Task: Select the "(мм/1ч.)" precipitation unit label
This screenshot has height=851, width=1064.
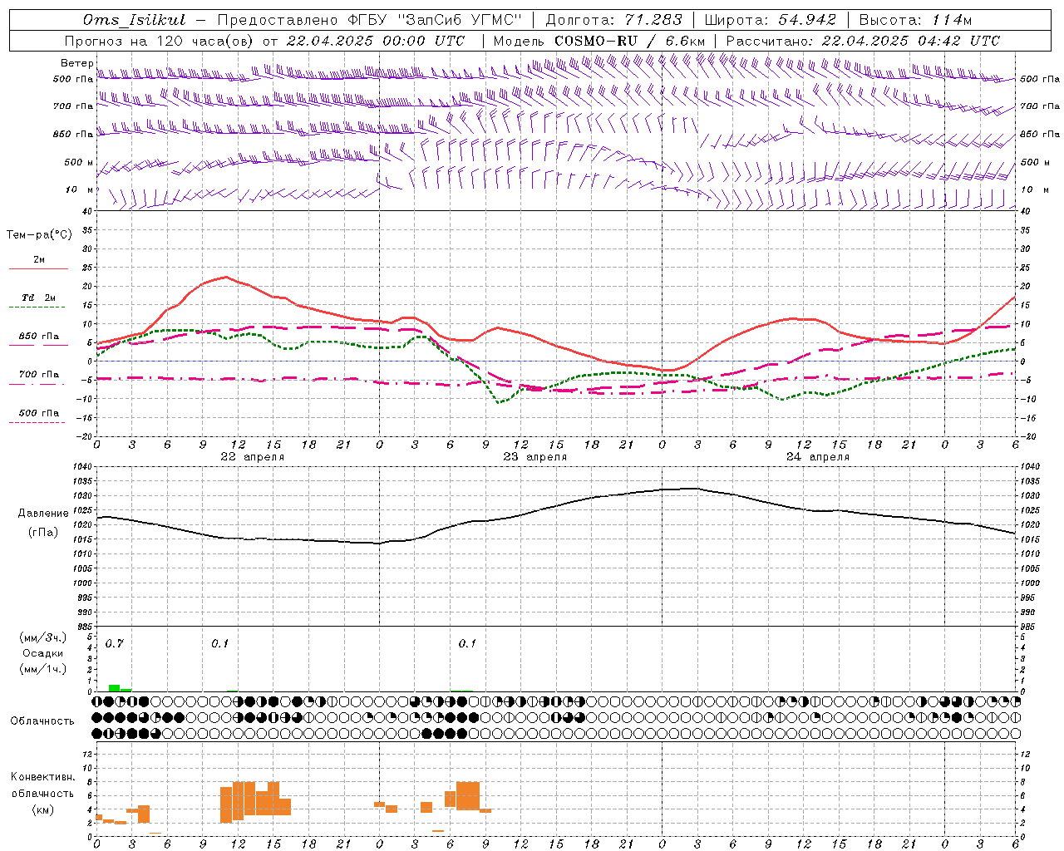Action: click(x=42, y=668)
